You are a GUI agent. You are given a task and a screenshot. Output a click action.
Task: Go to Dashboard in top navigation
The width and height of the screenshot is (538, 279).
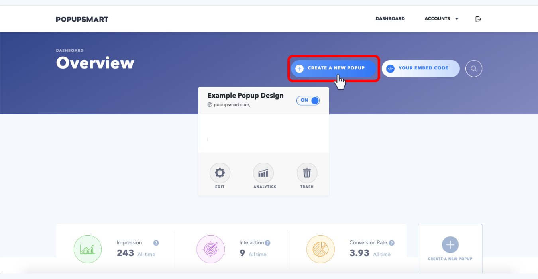pyautogui.click(x=390, y=19)
